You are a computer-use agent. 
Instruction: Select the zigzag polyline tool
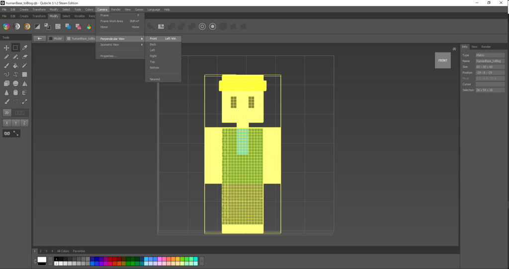coord(15,74)
